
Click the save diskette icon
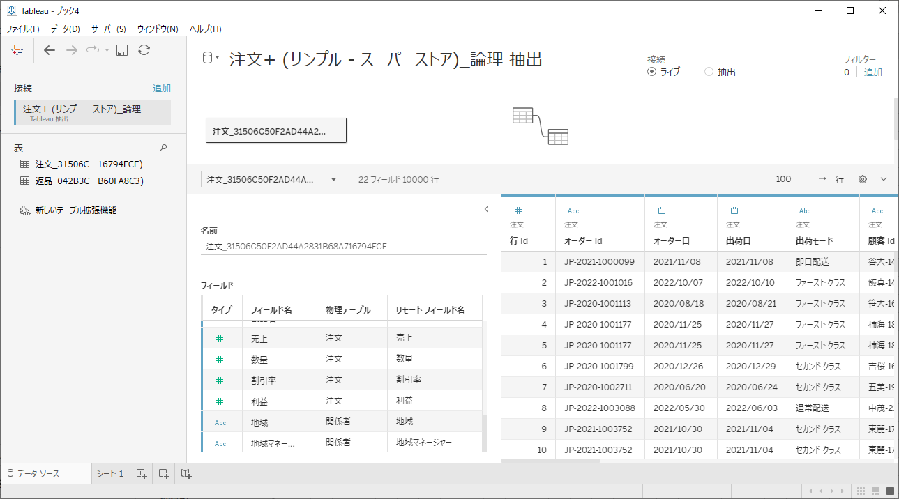(122, 49)
